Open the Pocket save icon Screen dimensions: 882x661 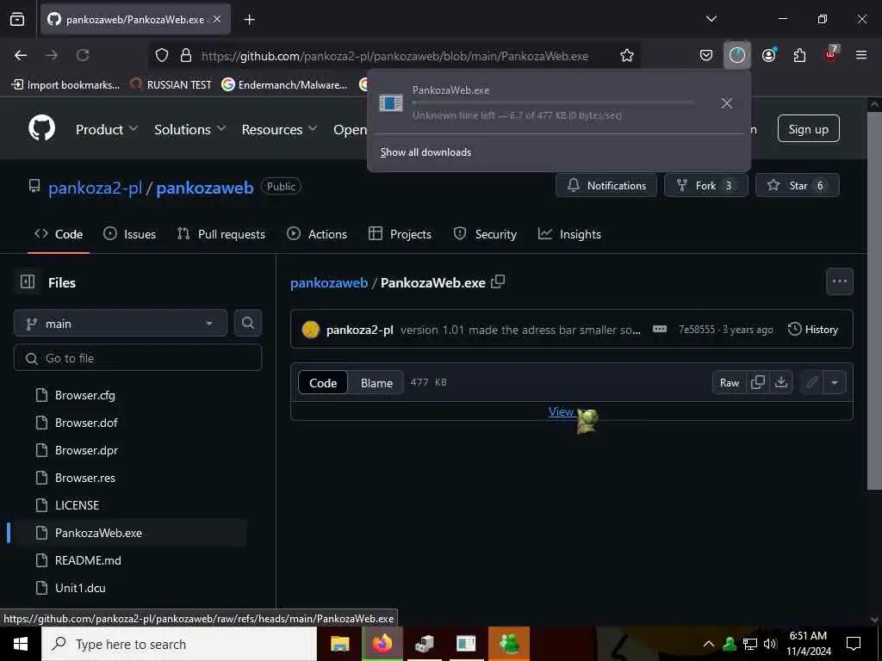[x=706, y=55]
